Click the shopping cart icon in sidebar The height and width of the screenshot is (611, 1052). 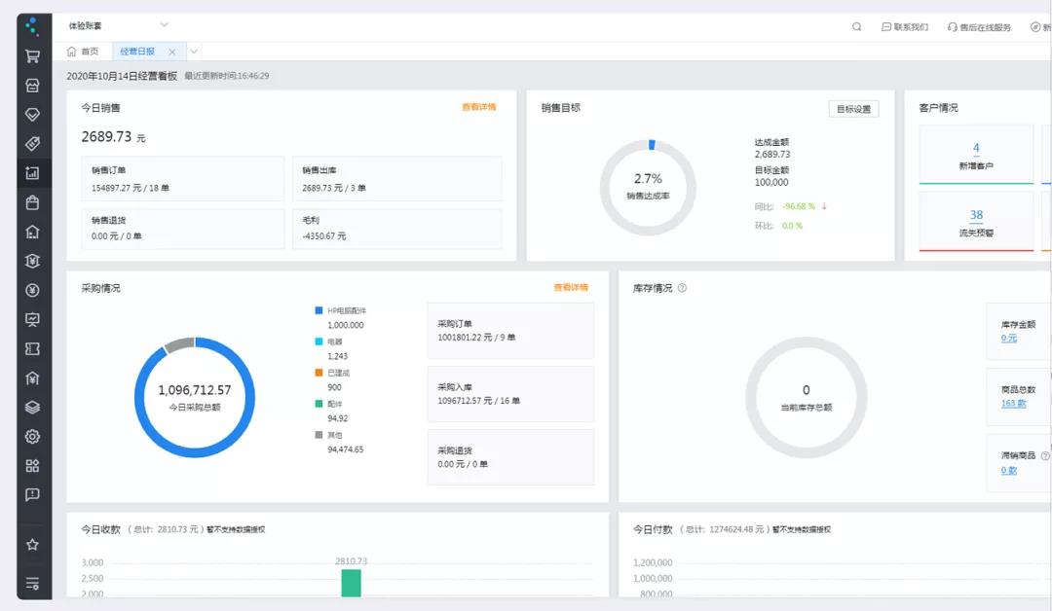click(32, 55)
